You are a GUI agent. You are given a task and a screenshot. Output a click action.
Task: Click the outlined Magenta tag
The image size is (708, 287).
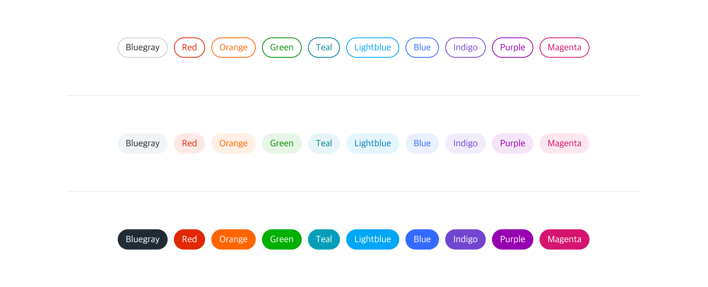pos(564,48)
